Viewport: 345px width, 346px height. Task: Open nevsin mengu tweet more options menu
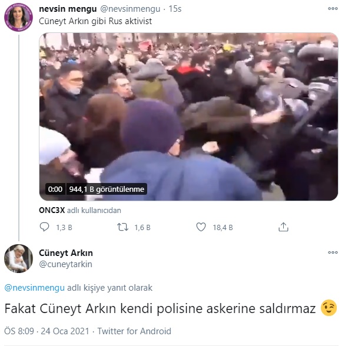tap(333, 9)
